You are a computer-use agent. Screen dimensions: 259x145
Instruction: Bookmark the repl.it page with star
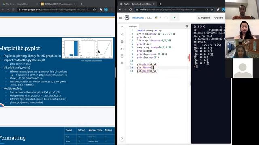point(212,10)
